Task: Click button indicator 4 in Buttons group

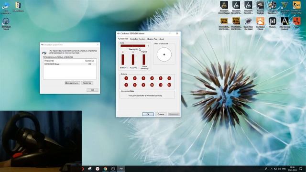Action: tap(152, 78)
